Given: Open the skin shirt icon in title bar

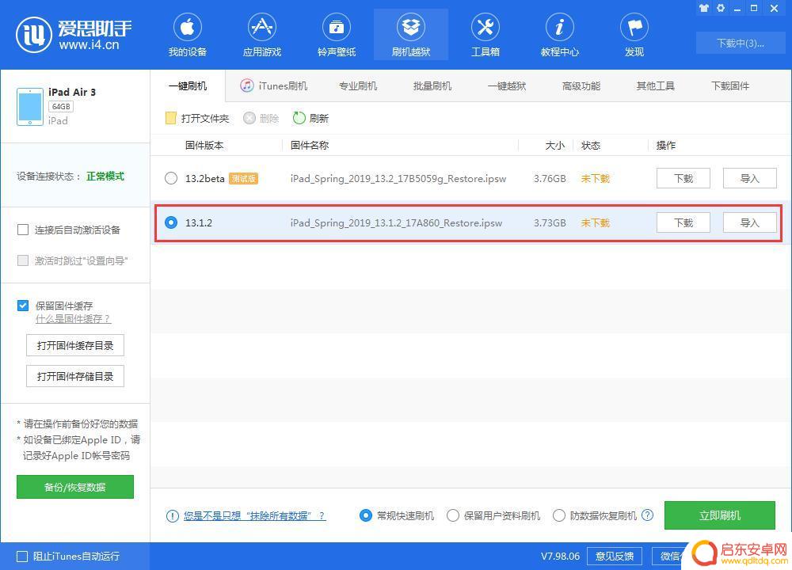Looking at the screenshot, I should pos(704,8).
